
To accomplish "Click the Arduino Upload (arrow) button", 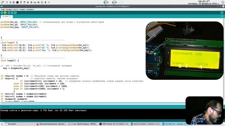I will pos(5,13).
